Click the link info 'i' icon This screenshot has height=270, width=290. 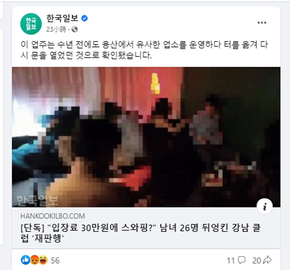tap(265, 206)
